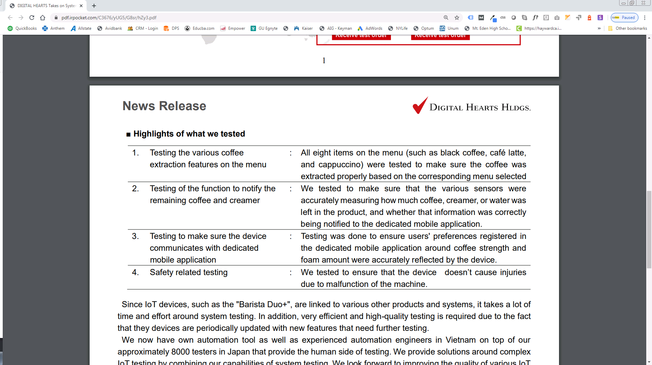Open the Empower bookmark
Viewport: 652px width, 365px height.
[233, 28]
